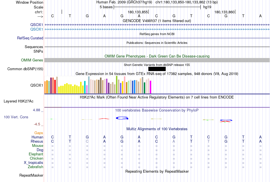Click Short Genetic Variants from dbSNP title
The height and width of the screenshot is (182, 270).
157,65
